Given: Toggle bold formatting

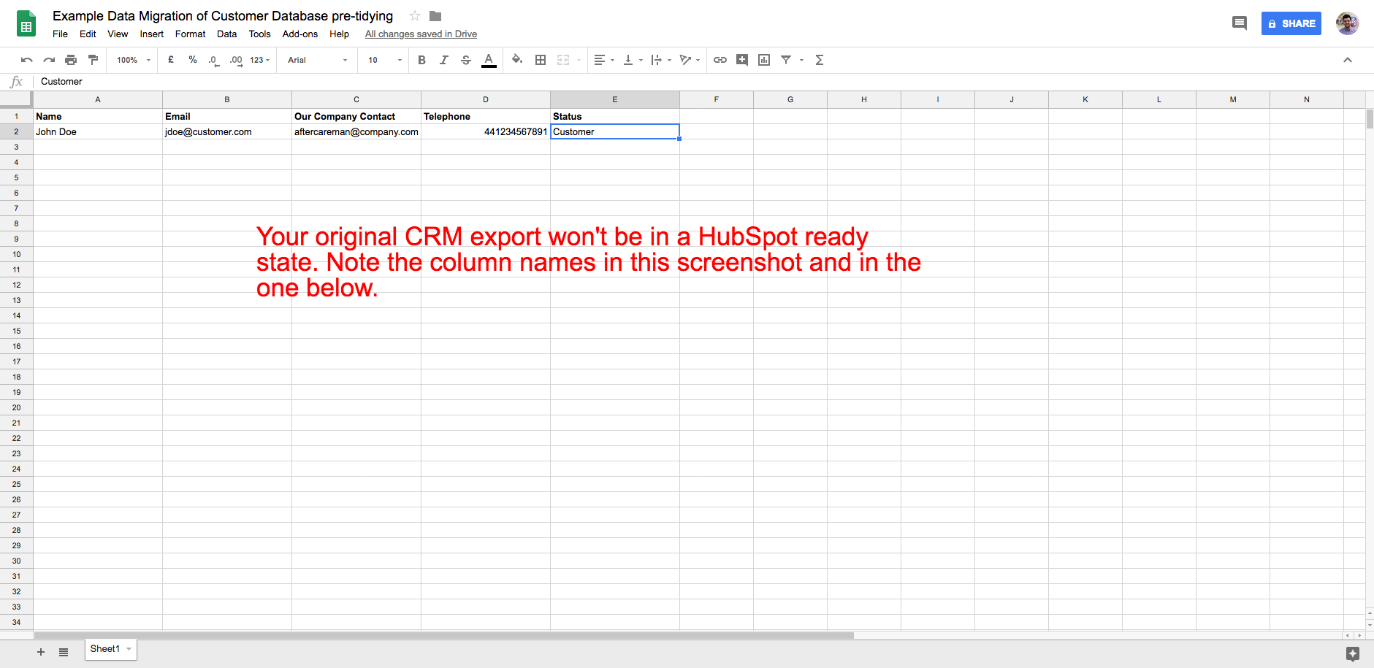Looking at the screenshot, I should pyautogui.click(x=421, y=60).
